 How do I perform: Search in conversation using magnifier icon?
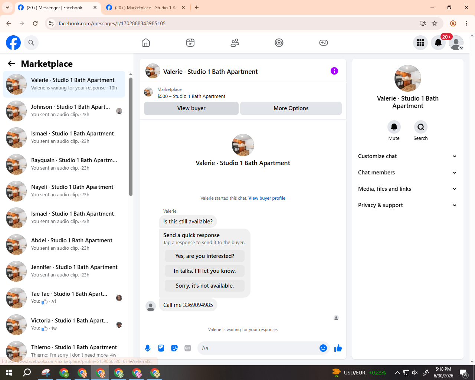pos(421,127)
